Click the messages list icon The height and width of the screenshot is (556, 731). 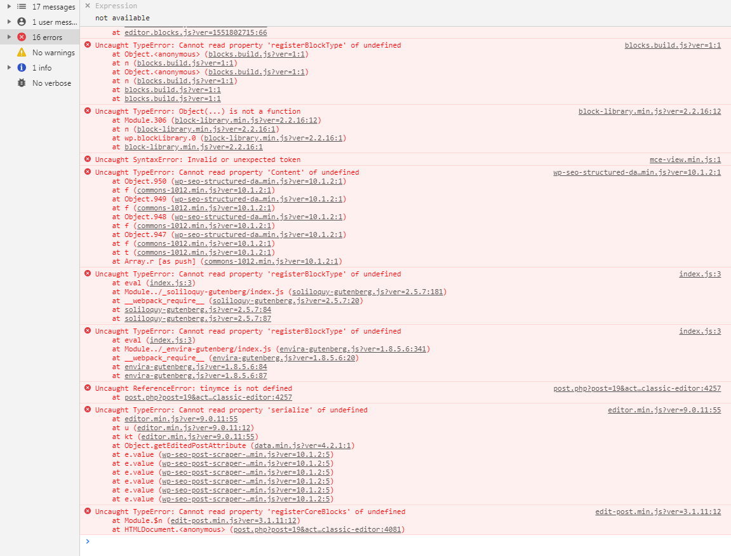coord(22,6)
